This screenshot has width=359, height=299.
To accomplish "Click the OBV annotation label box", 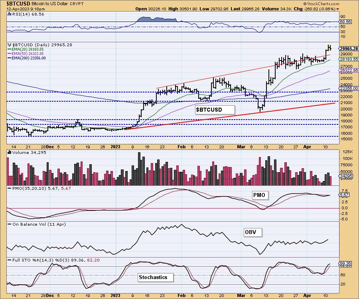I will point(253,232).
